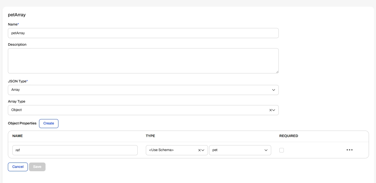
Task: Click the petArray page heading
Action: 17,15
